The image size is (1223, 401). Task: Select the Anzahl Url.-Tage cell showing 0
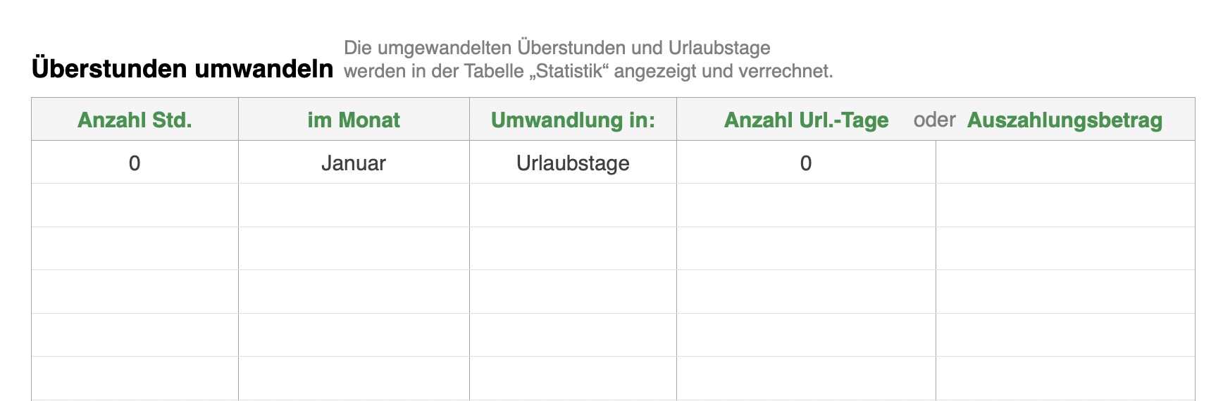click(x=806, y=163)
